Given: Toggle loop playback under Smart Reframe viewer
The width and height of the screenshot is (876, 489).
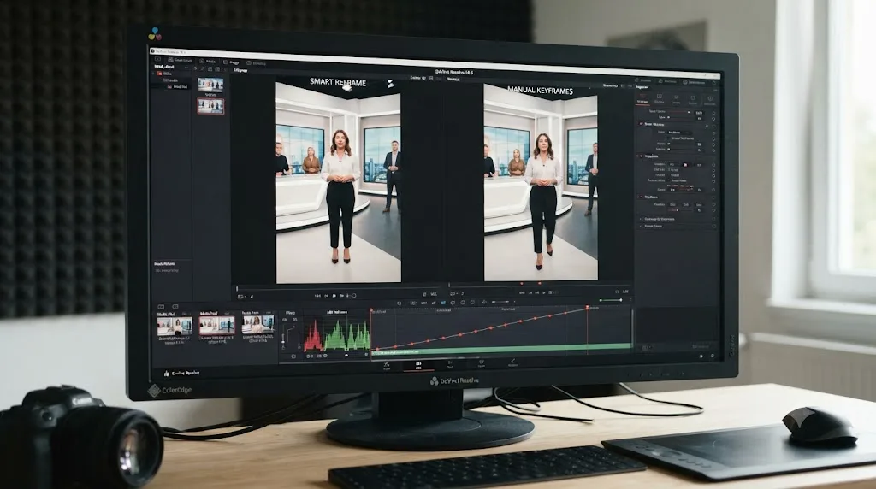Looking at the screenshot, I should (x=353, y=295).
